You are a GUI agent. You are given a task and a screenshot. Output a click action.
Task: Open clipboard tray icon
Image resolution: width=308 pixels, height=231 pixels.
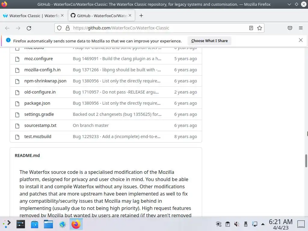[x=228, y=224]
